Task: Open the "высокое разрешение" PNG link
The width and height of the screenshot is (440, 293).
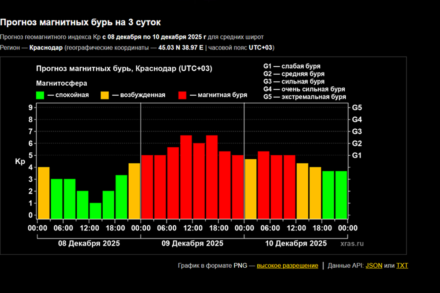Action: coord(287,266)
